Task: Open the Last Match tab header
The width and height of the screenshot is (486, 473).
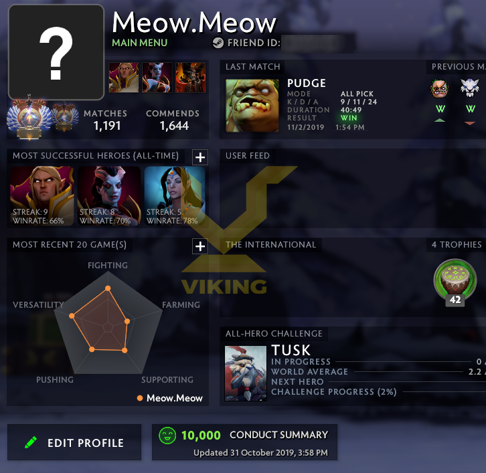Action: pyautogui.click(x=252, y=67)
